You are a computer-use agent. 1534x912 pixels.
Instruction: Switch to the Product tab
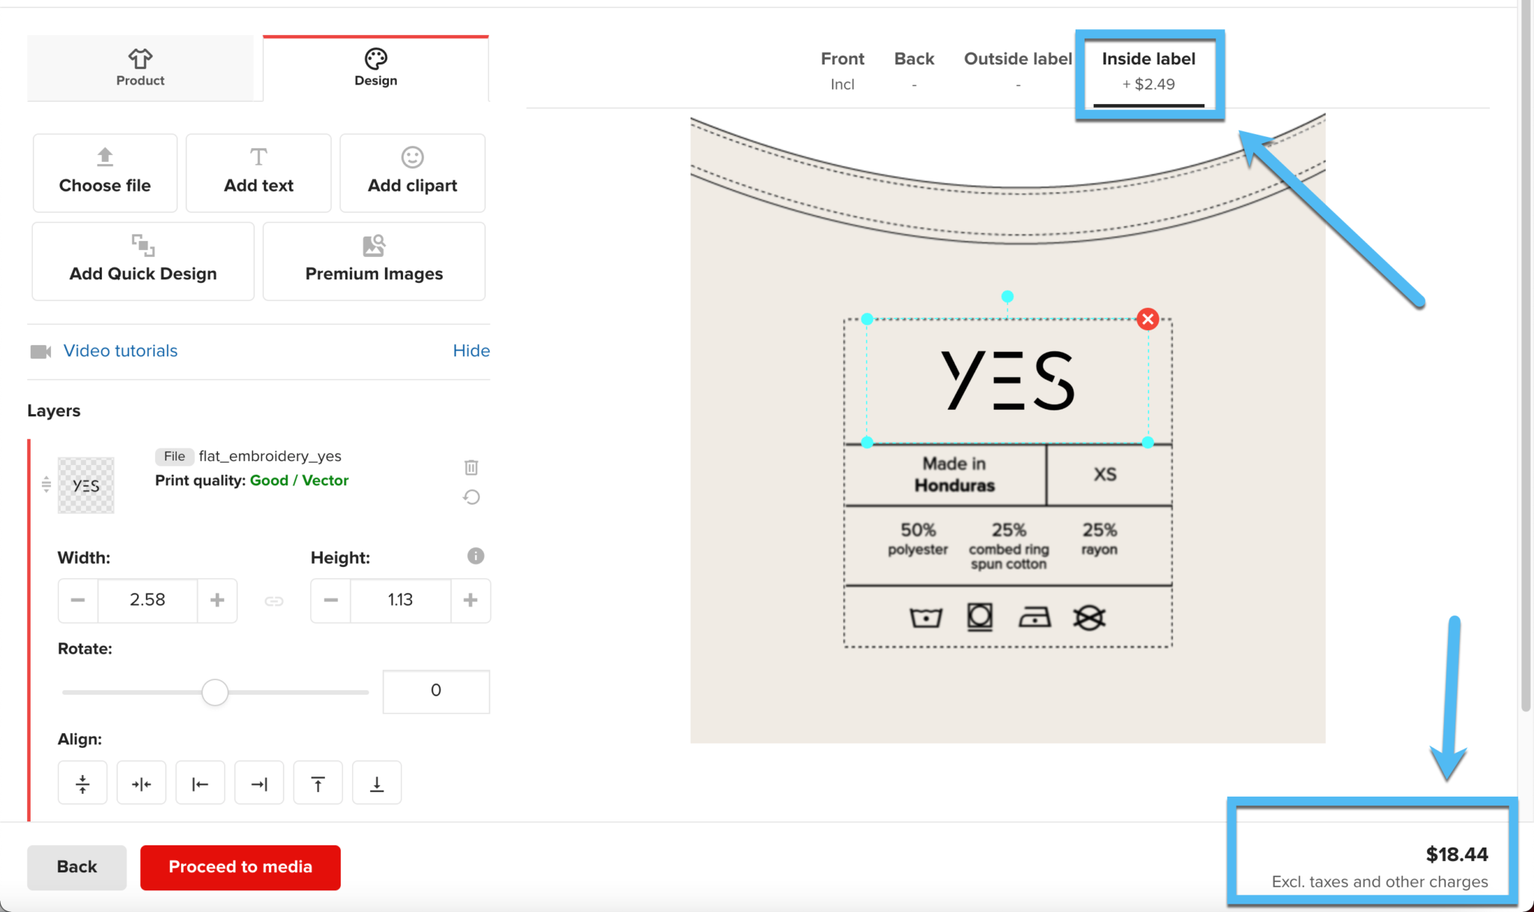coord(140,67)
